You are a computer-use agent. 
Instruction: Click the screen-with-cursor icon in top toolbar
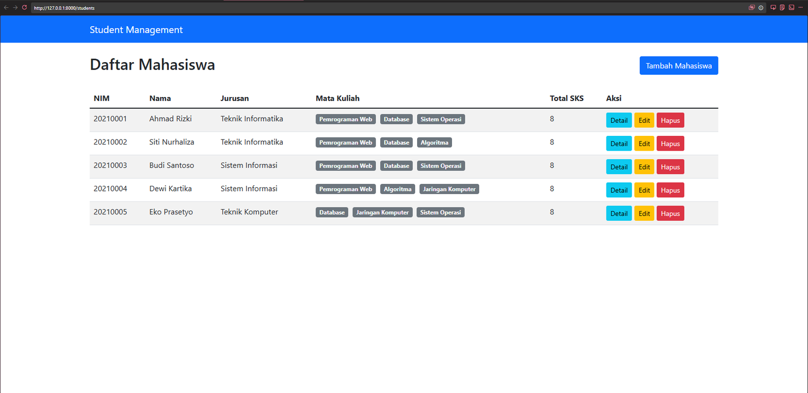[773, 8]
